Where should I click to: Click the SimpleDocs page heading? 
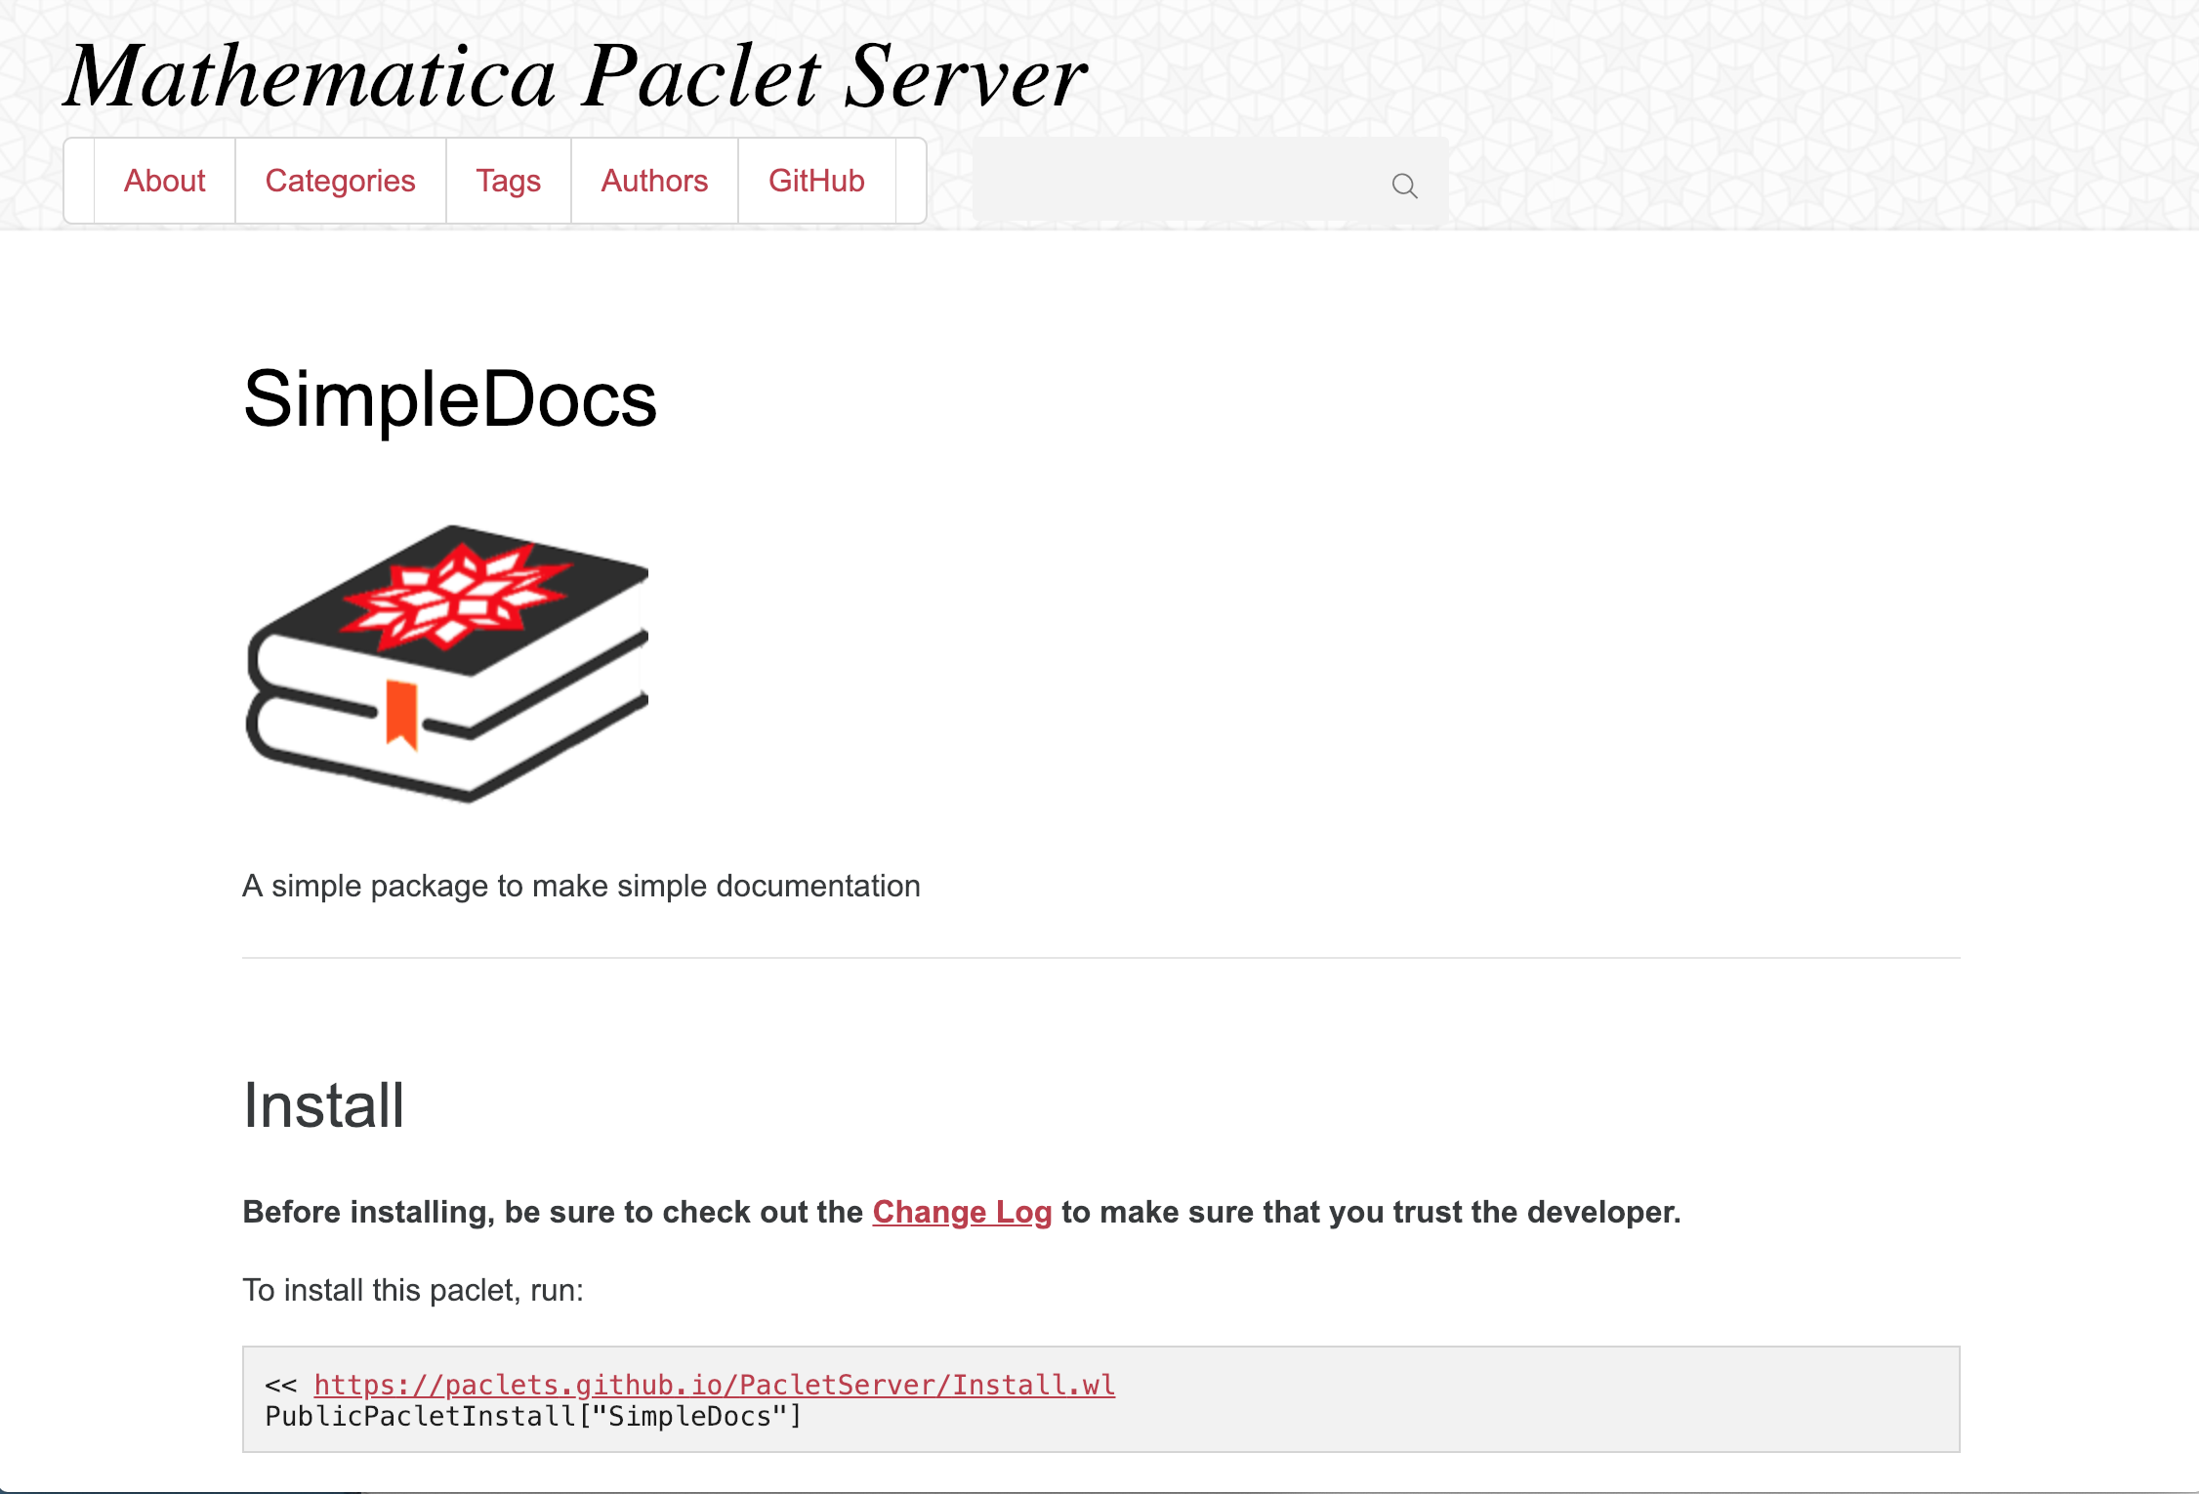pos(450,400)
